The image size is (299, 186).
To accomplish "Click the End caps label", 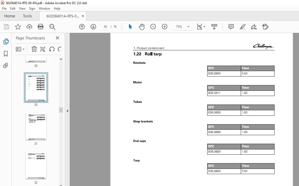I will coord(140,141).
